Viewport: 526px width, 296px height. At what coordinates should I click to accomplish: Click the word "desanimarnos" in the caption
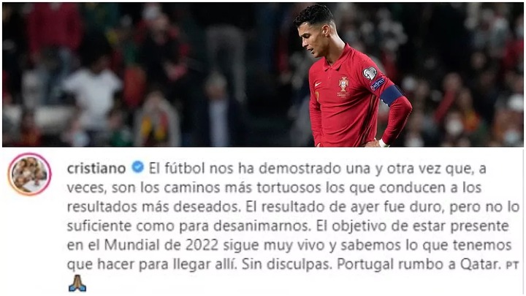tap(261, 226)
